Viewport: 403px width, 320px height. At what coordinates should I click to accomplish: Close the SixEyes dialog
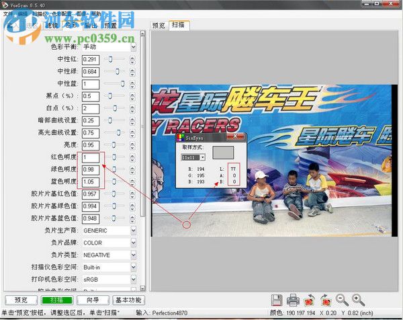point(234,136)
